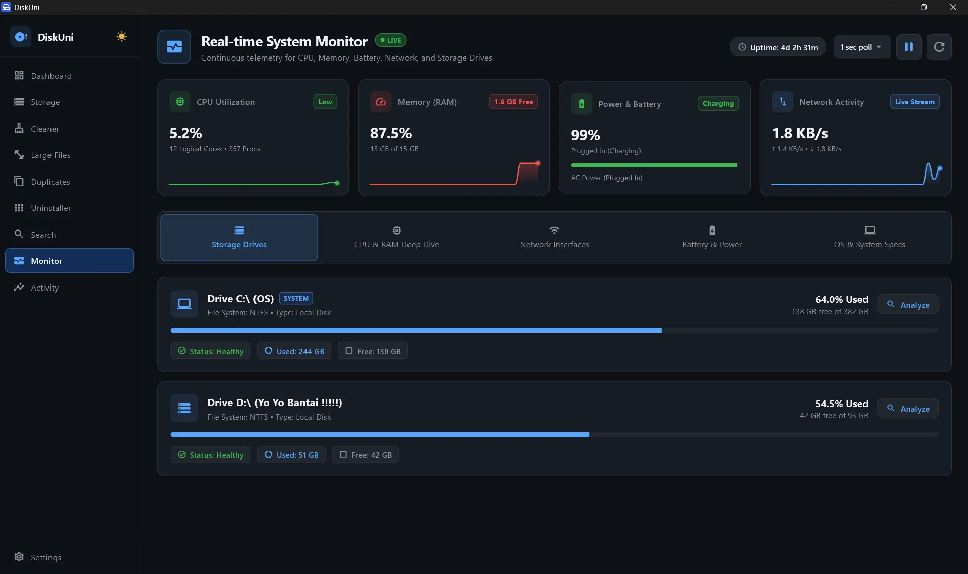Click the Memory gauge icon on the RAM card
968x574 pixels.
pos(381,102)
